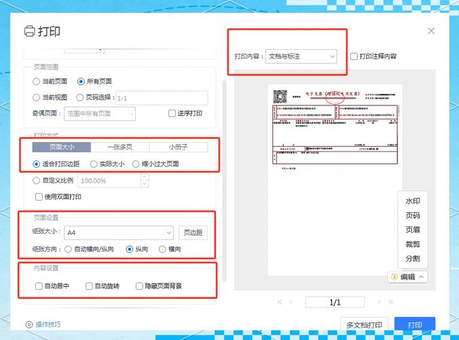
Task: Choose 页眉 from the edit menu
Action: pos(413,230)
